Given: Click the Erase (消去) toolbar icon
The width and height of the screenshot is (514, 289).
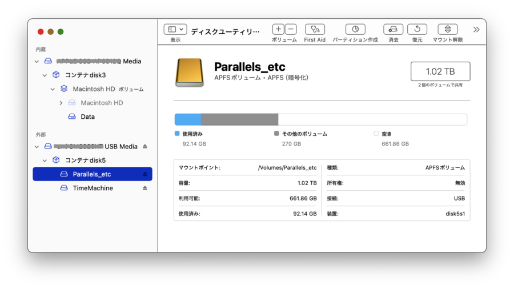Looking at the screenshot, I should coord(393,29).
